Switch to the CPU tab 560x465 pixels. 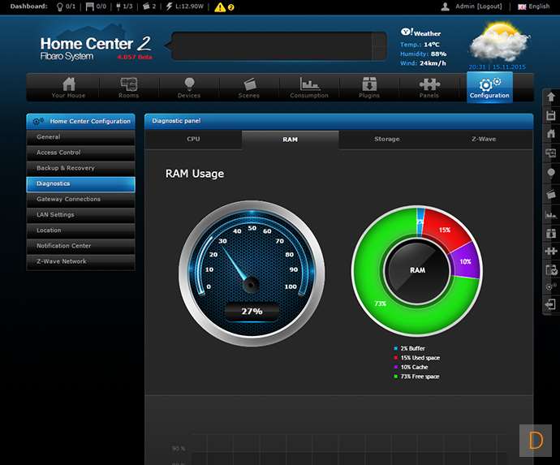[x=193, y=140]
